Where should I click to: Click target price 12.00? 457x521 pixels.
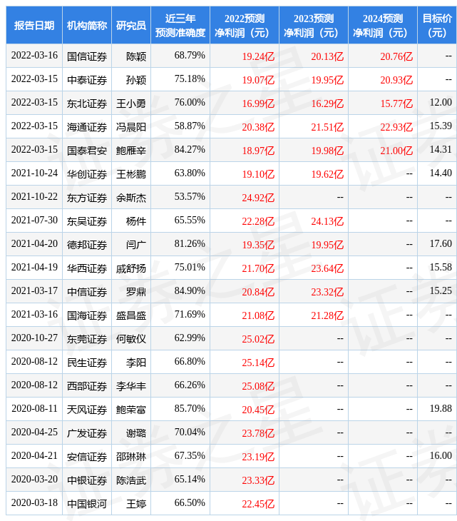pyautogui.click(x=441, y=102)
